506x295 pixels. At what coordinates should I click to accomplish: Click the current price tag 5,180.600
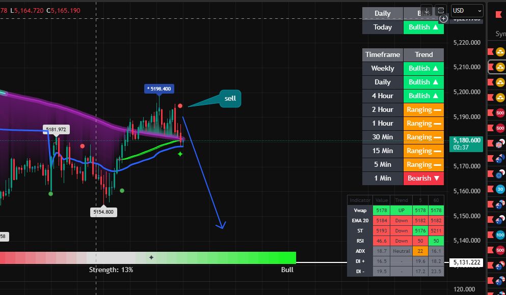(467, 140)
